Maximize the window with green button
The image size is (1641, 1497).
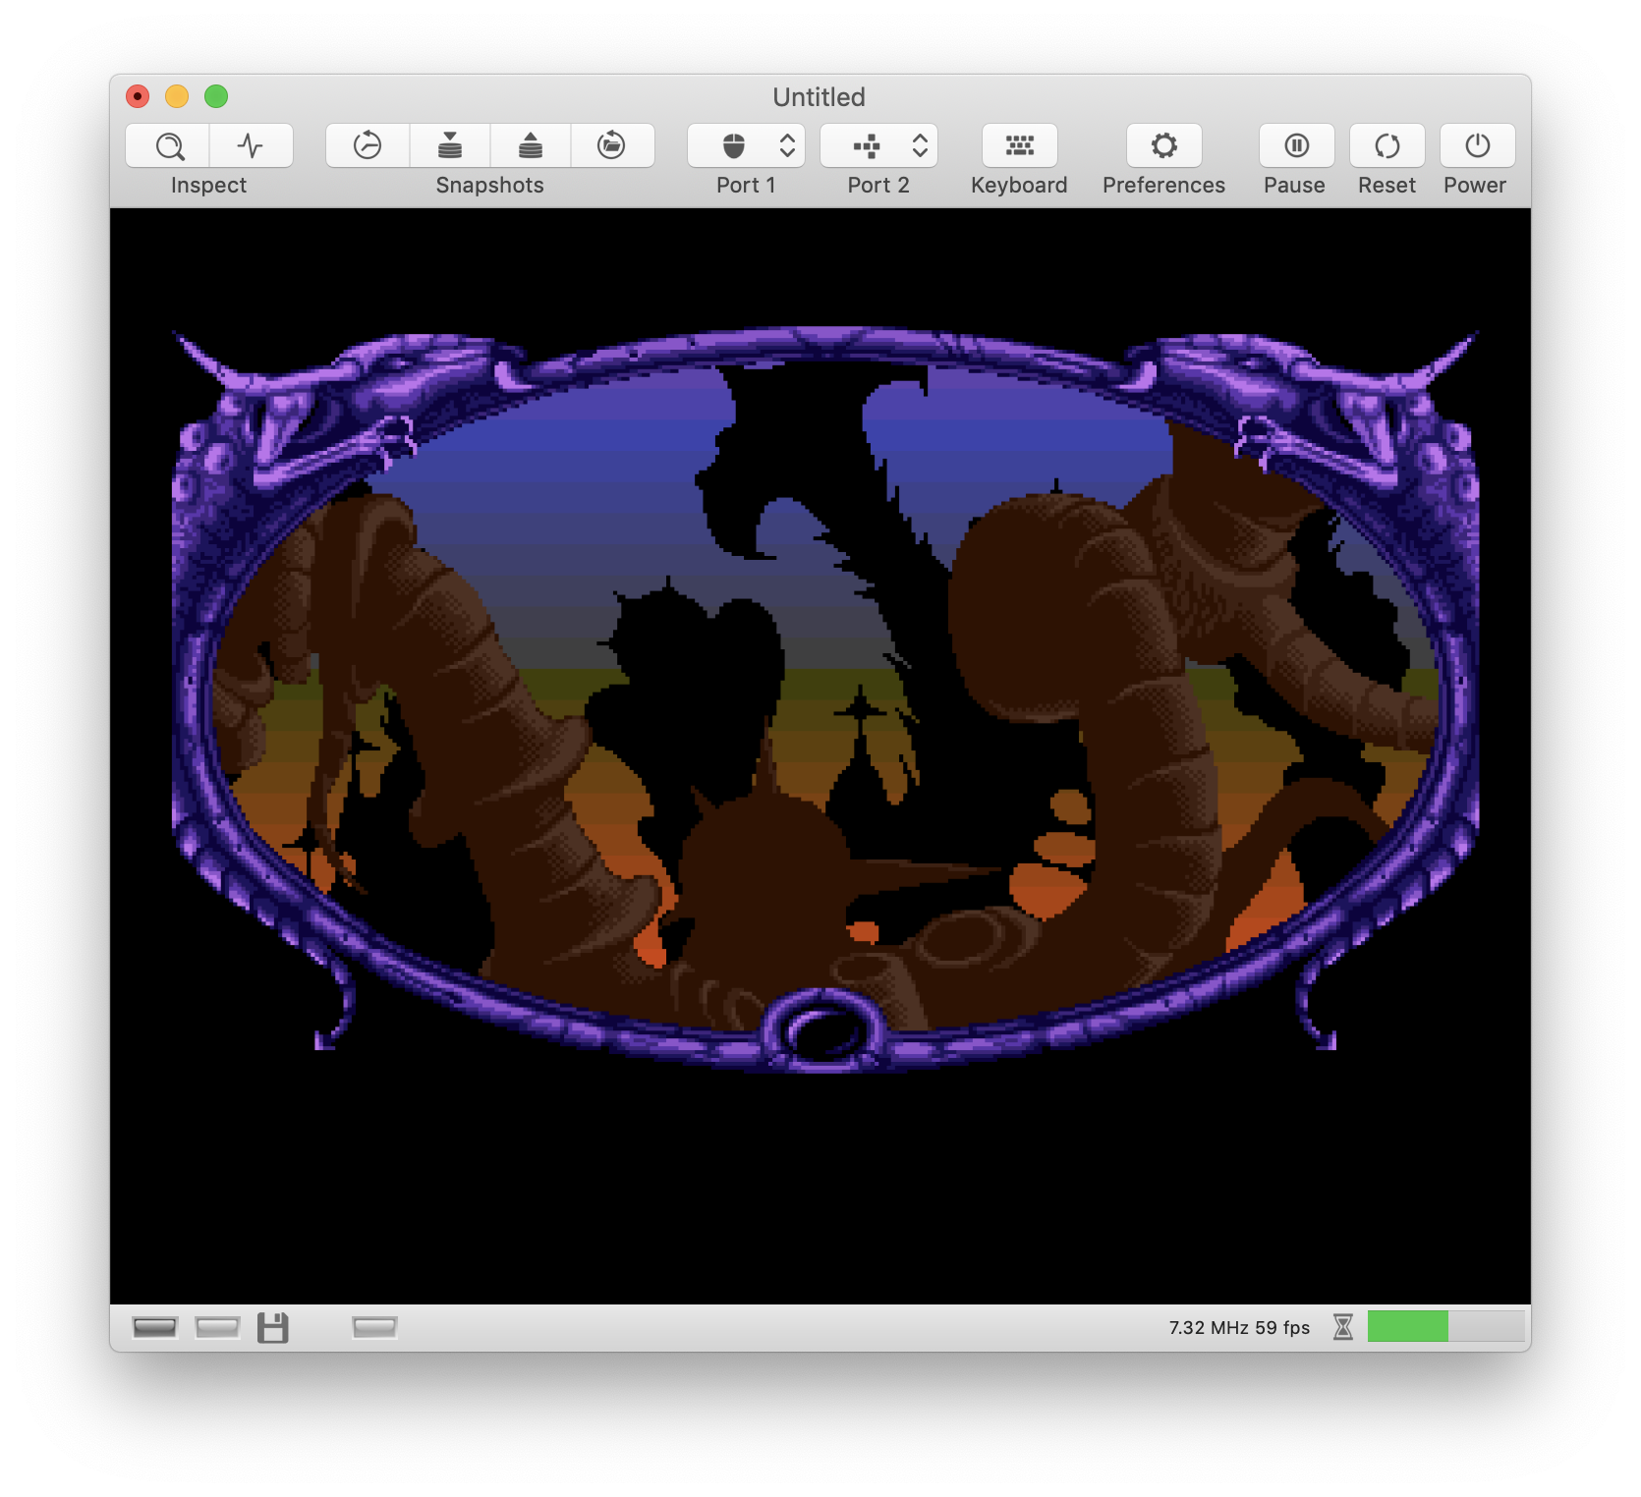coord(216,96)
